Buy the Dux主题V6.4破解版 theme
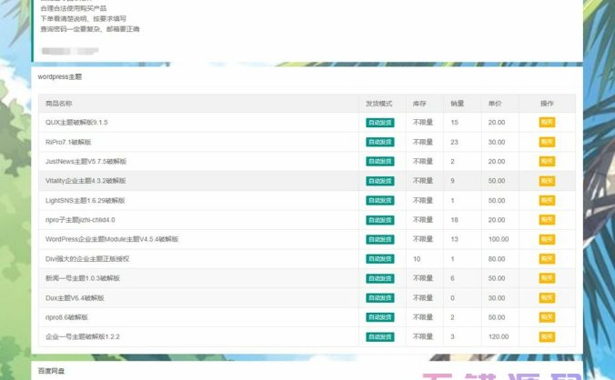Viewport: 615px width, 380px height. pos(547,298)
